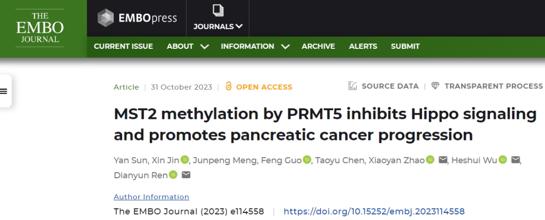Open the Alerts menu item
Screen dimensions: 545x220
[363, 46]
